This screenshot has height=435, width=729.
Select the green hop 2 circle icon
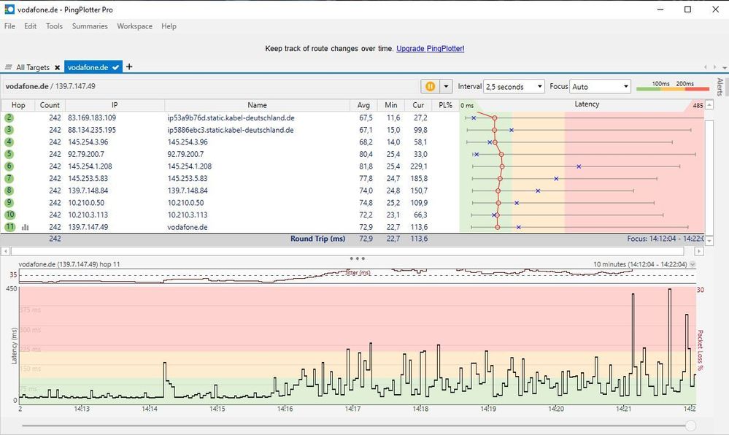click(9, 118)
